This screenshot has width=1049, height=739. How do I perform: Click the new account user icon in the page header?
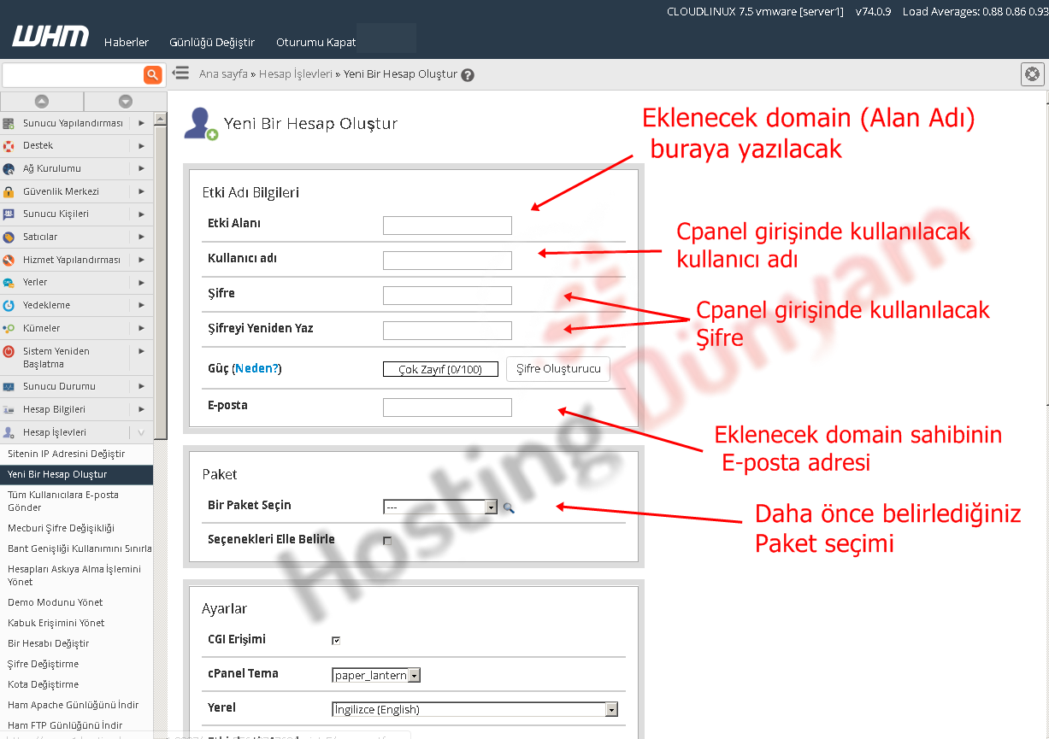click(x=201, y=124)
